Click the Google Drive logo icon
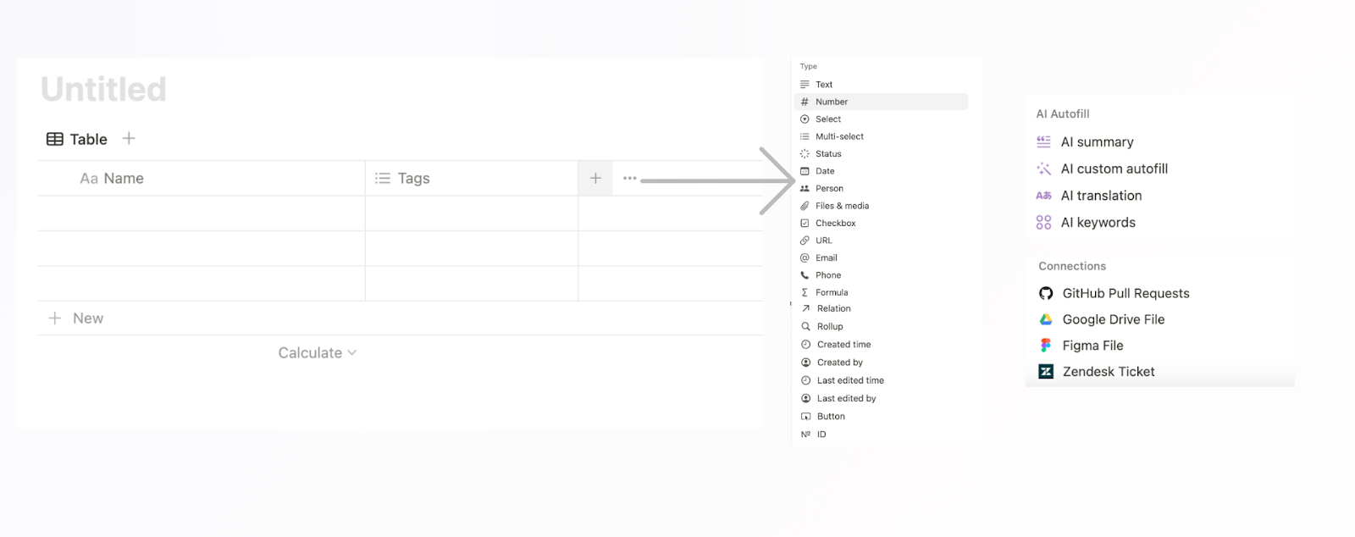1355x537 pixels. (x=1046, y=319)
